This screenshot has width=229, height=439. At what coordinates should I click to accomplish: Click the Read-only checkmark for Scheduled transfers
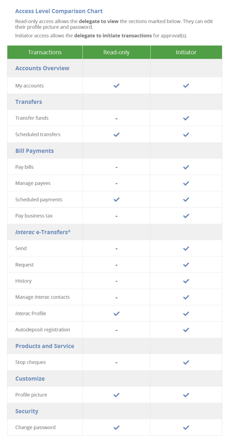coord(116,135)
